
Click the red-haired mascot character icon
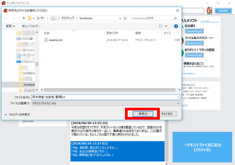point(209,11)
